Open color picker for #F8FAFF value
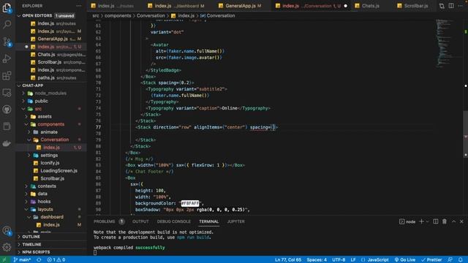Viewport: 468px width, 263px height. pos(190,203)
